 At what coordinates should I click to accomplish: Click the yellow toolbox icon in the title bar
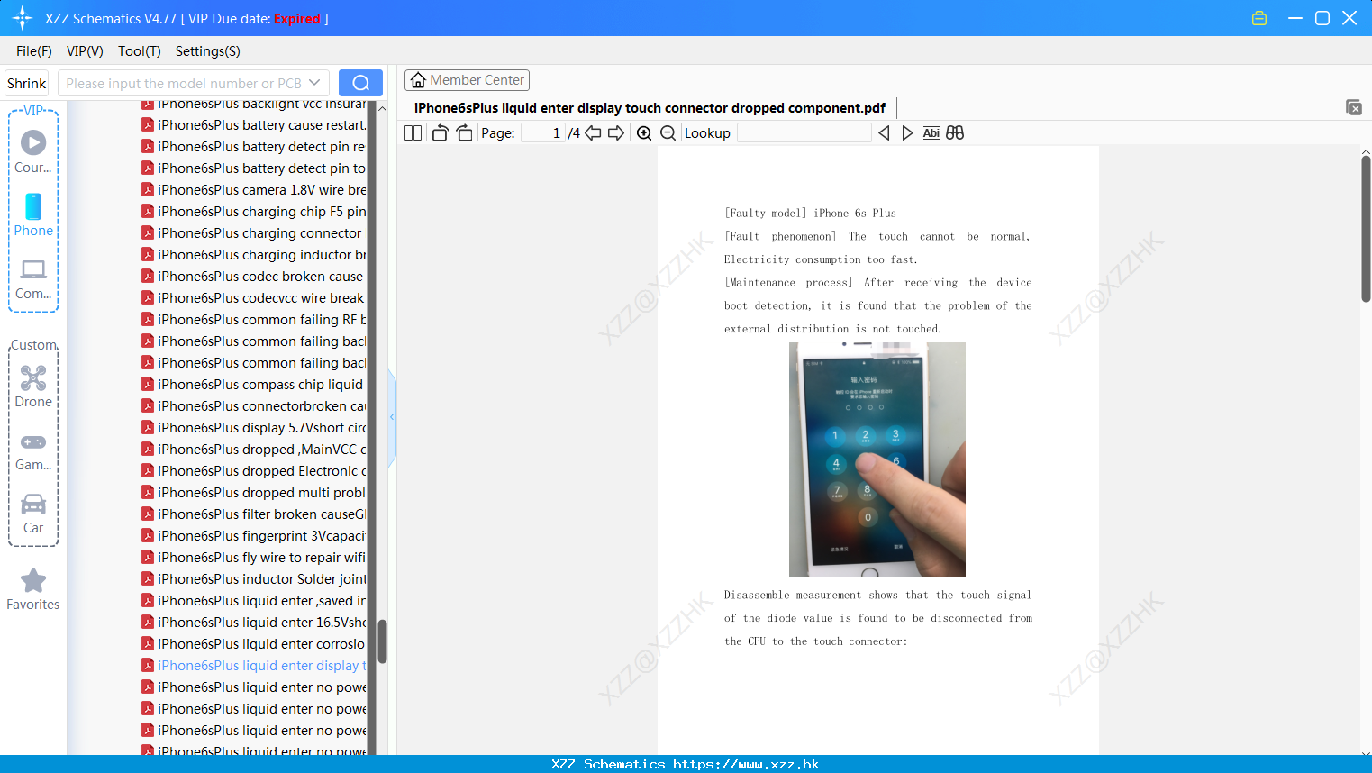coord(1259,18)
